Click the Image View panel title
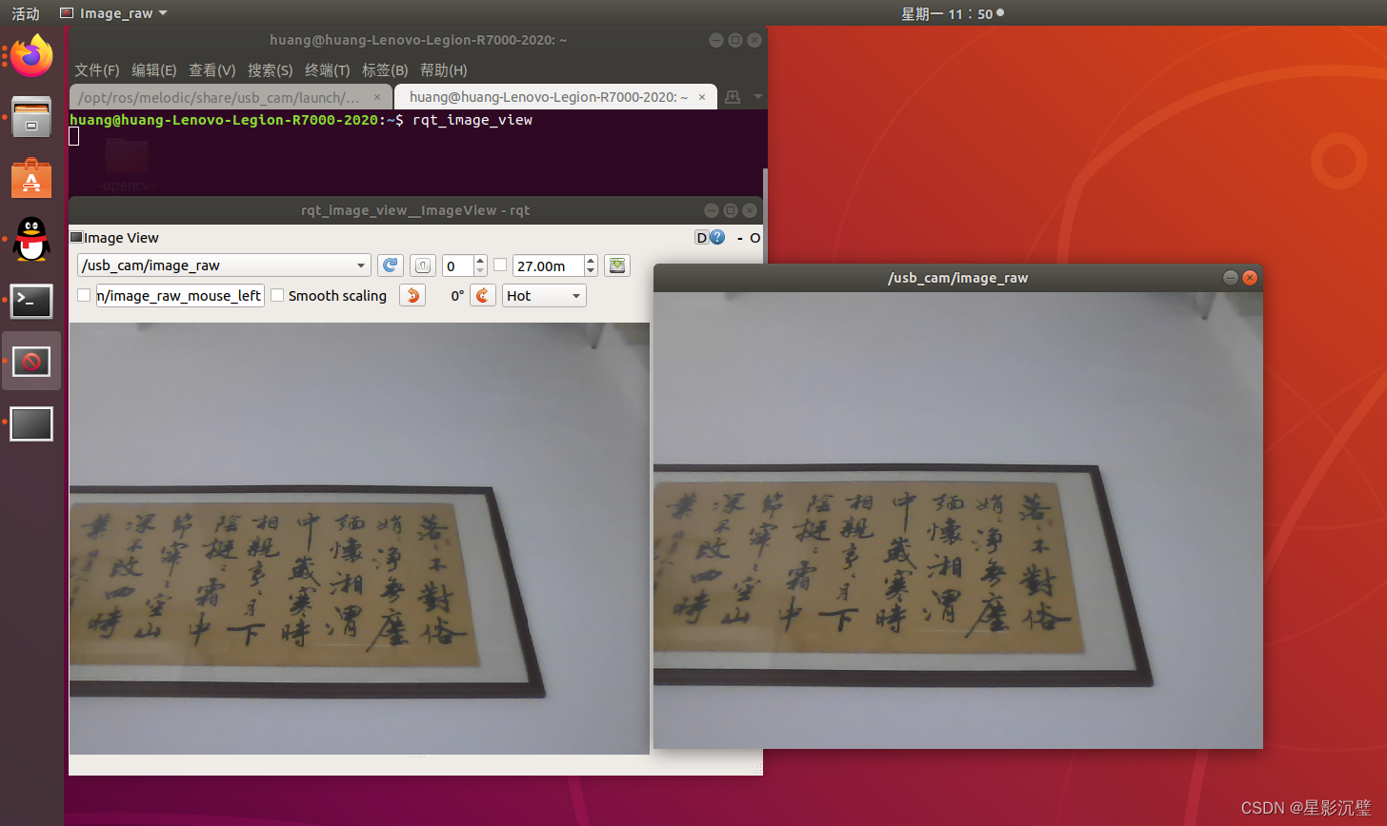 [121, 238]
